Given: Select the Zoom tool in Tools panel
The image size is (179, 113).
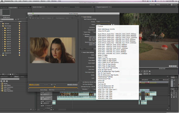Looking at the screenshot, I should [177, 97].
